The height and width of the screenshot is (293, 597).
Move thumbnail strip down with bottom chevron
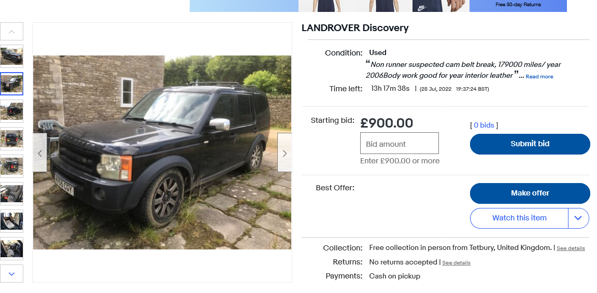click(x=12, y=274)
